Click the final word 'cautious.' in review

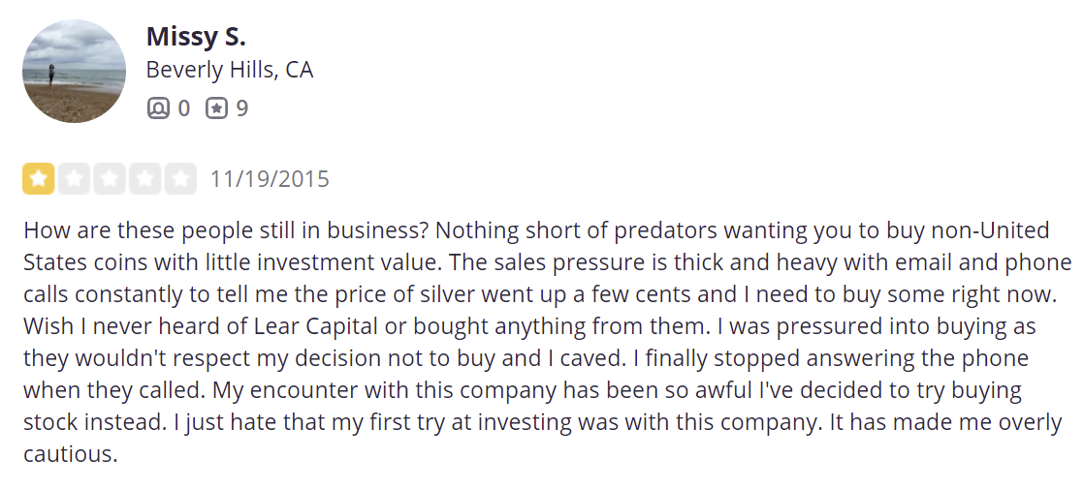point(70,453)
